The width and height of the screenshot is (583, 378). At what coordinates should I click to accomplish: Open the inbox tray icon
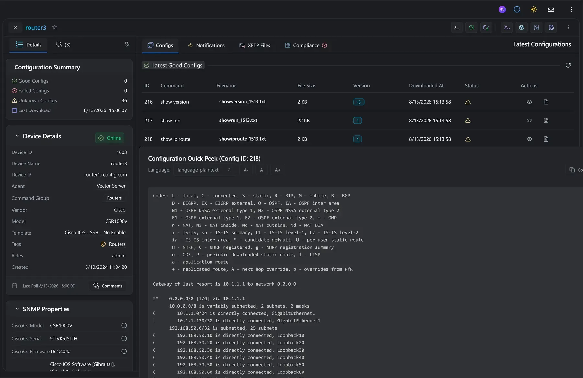(x=551, y=9)
